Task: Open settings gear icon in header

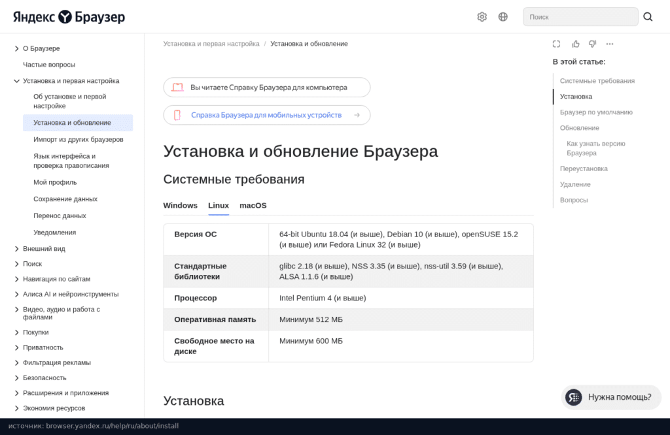Action: click(482, 16)
